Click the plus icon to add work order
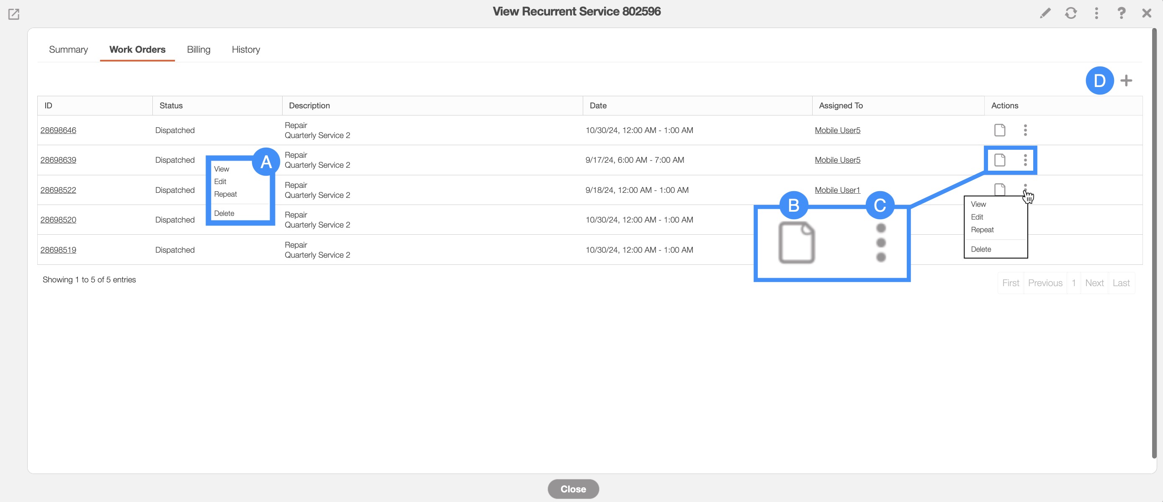 pyautogui.click(x=1126, y=80)
